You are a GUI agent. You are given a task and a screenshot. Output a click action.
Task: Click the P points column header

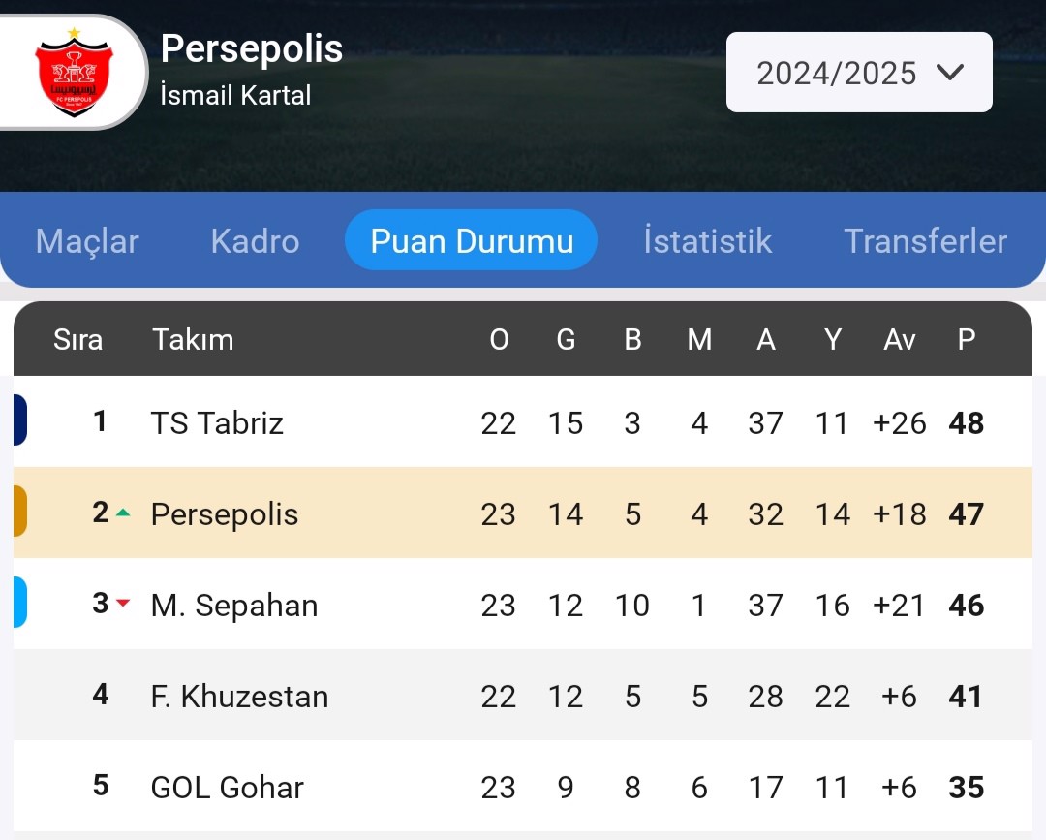click(966, 340)
